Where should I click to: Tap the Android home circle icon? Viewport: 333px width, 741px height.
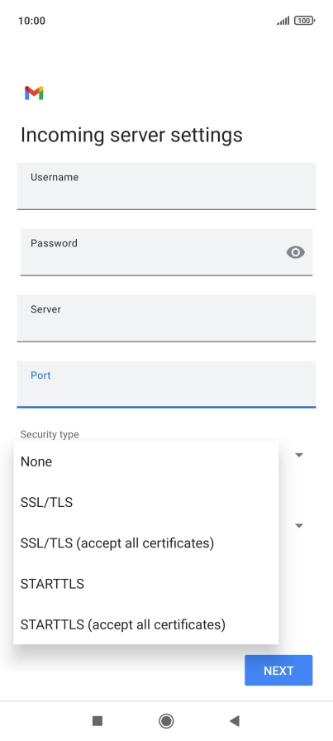(x=166, y=720)
